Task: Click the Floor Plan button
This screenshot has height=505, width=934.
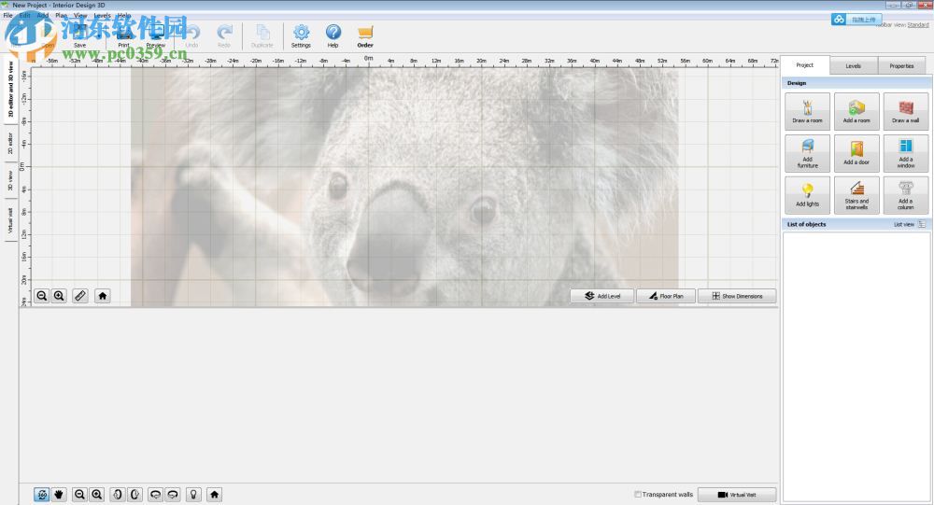Action: [x=666, y=296]
